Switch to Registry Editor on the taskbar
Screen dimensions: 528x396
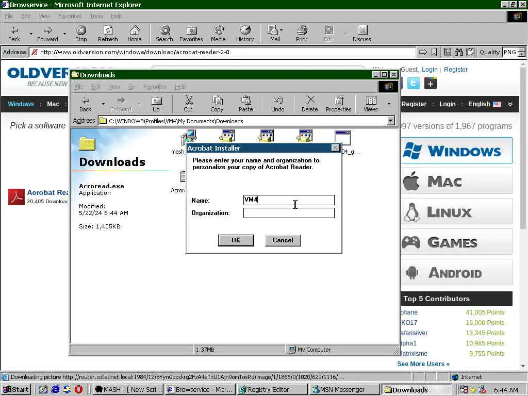pos(272,390)
